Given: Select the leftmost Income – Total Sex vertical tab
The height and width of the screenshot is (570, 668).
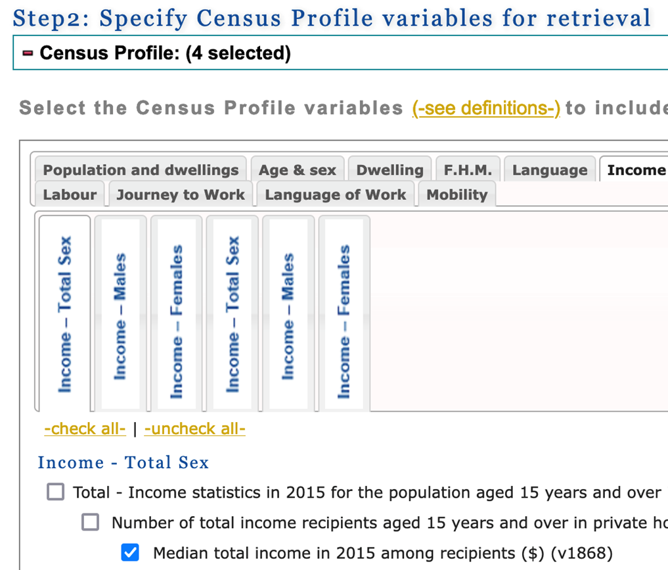Looking at the screenshot, I should pos(65,312).
